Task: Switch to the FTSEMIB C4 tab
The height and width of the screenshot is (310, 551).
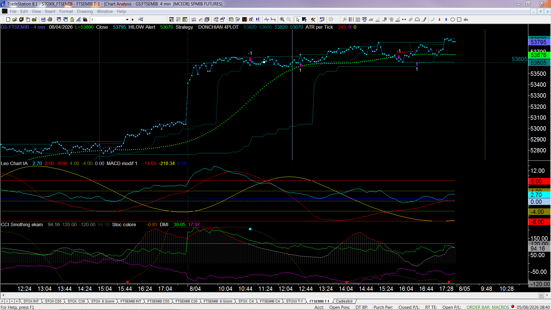Action: click(270, 301)
